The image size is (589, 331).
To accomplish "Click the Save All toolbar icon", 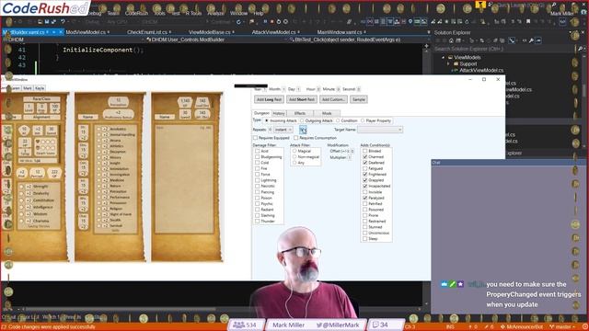I will point(53,22).
